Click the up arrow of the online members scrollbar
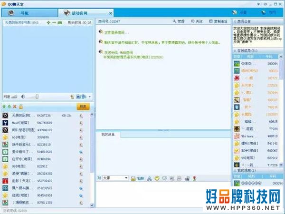This screenshot has width=285, height=214. 281,57
